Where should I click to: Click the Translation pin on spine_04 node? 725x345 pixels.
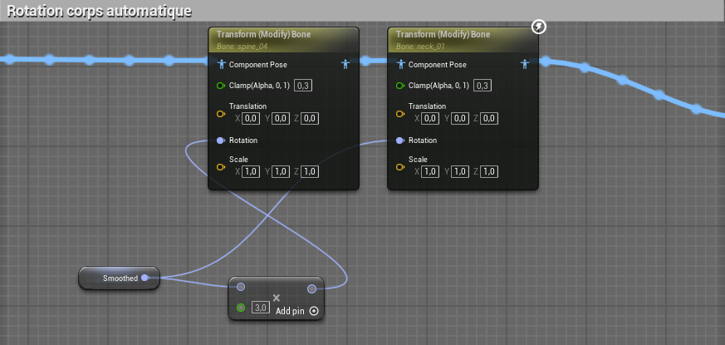tap(221, 114)
